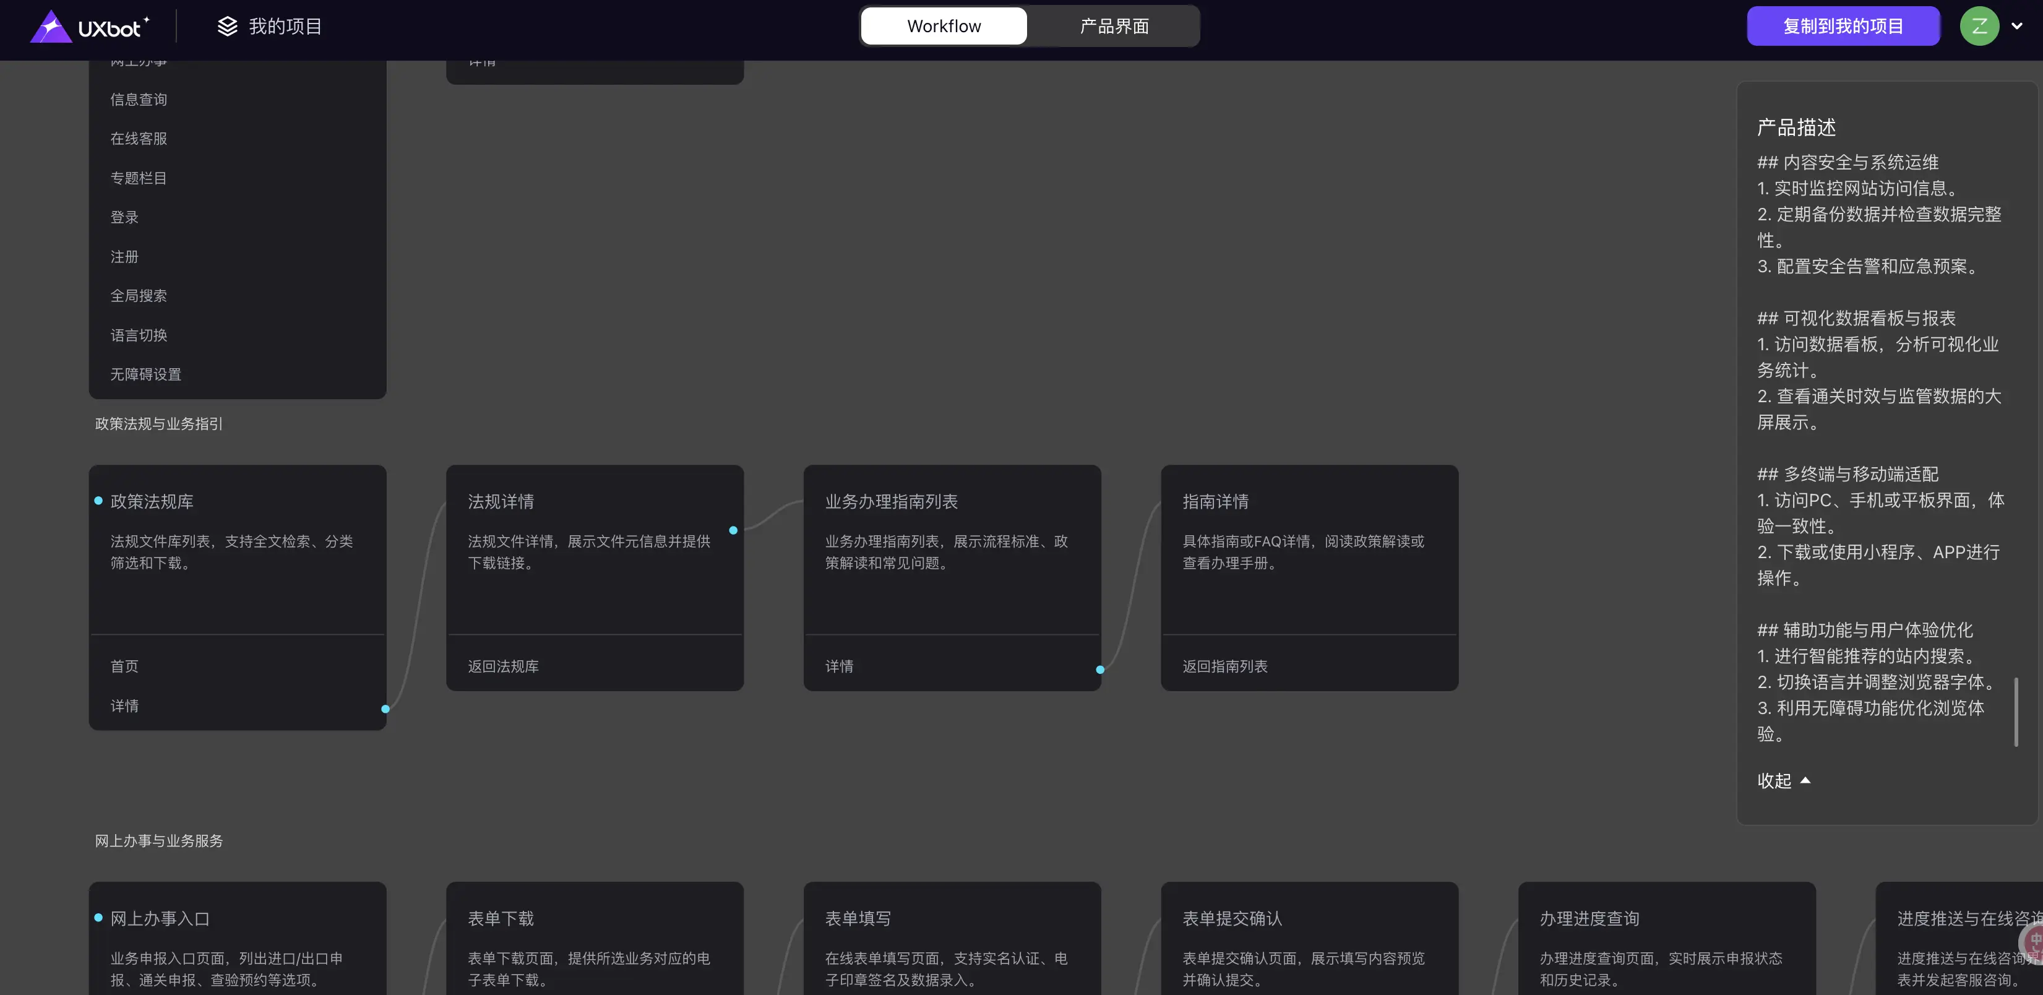Open 我的项目 link in header

tap(285, 26)
